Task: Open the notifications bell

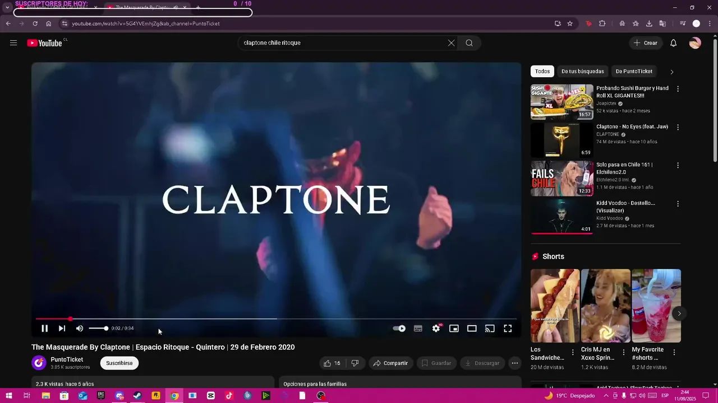Action: coord(674,43)
